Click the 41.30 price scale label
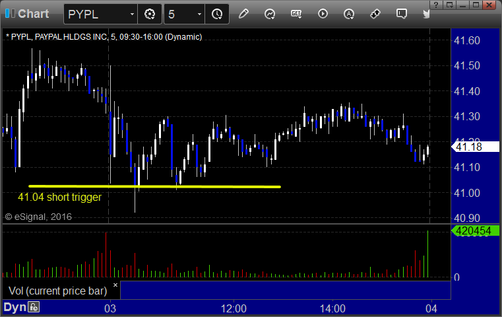Viewport: 502px width, 317px height. [x=467, y=116]
